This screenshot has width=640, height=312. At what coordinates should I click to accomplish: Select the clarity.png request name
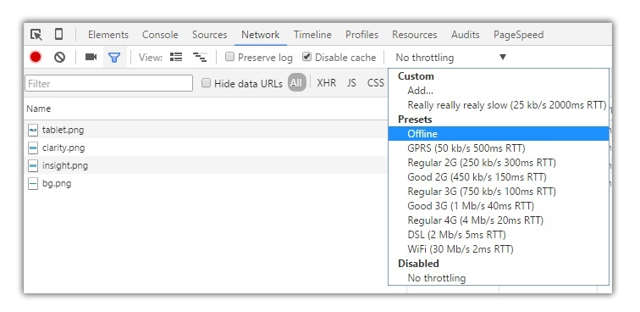(x=63, y=148)
